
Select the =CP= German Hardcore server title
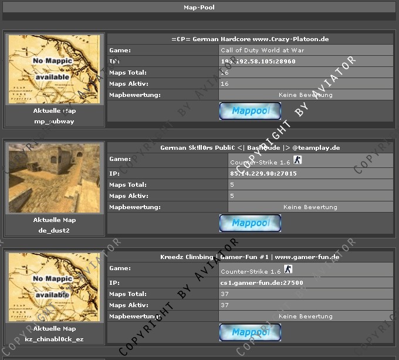point(250,39)
